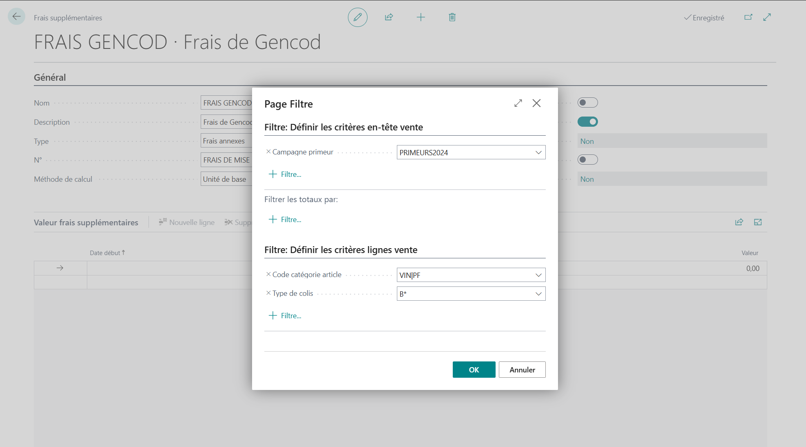The image size is (806, 447).
Task: Click the Enregistré status indicator
Action: click(704, 18)
